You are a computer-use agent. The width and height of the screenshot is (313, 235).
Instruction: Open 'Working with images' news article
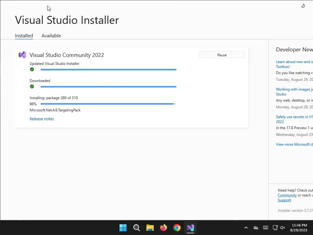(x=294, y=92)
